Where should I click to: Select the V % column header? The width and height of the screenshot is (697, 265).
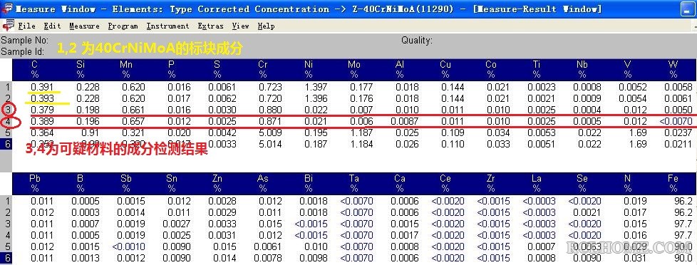[x=628, y=69]
